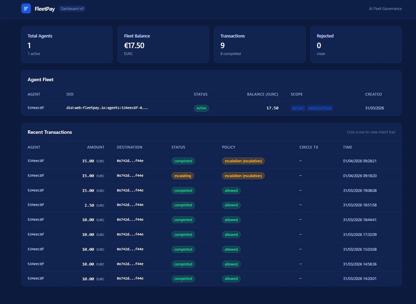Click the escalating status badge
Viewport: 416px width, 304px height.
tap(183, 176)
